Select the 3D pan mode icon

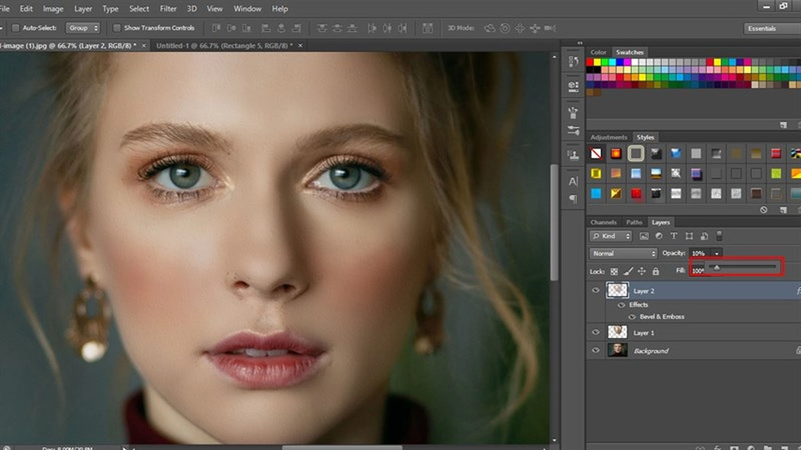(520, 28)
